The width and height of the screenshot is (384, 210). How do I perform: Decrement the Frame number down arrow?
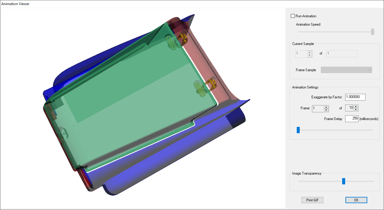click(326, 110)
